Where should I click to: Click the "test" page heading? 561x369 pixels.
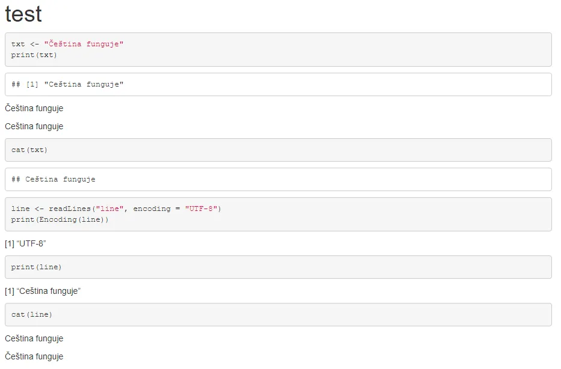pyautogui.click(x=23, y=14)
